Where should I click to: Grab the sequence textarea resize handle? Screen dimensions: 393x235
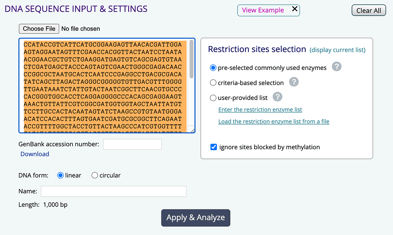pyautogui.click(x=193, y=130)
